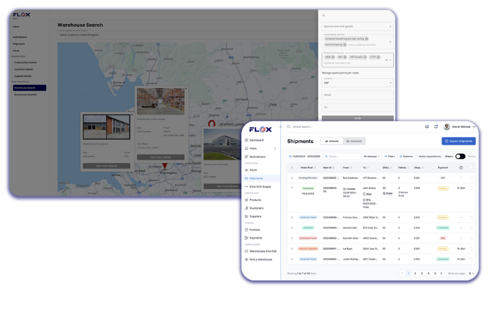Check the Action required only checkbox

(417, 156)
